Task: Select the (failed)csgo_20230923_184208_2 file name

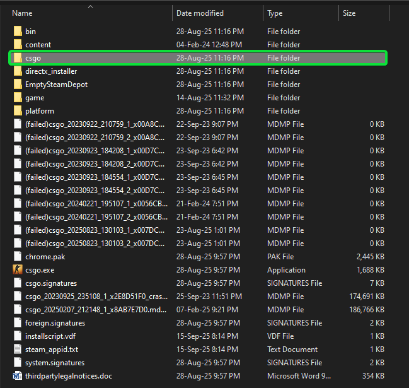Action: tap(95, 164)
